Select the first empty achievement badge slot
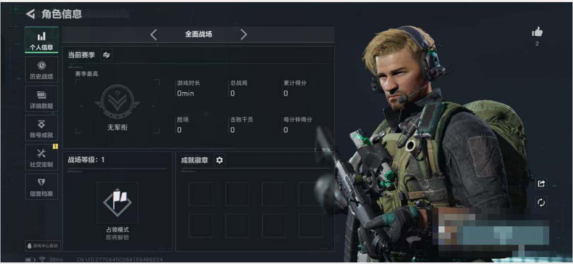573x264 pixels. [200, 194]
